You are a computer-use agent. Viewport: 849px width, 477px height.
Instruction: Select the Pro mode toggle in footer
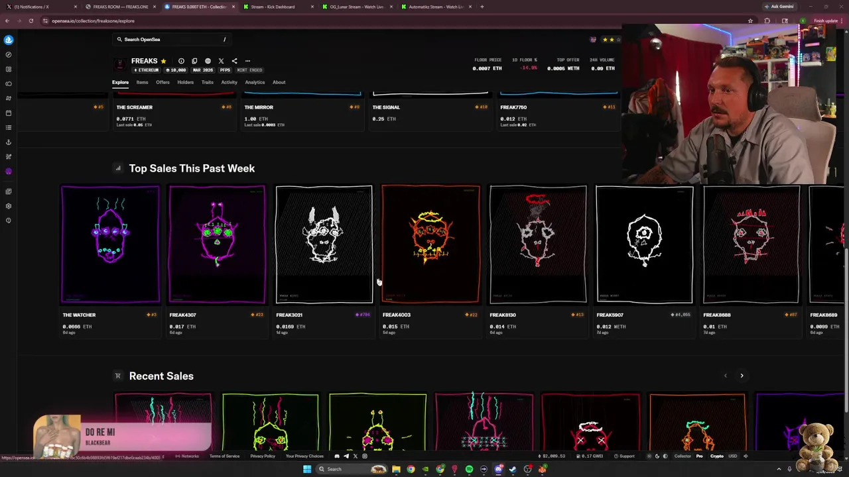point(699,456)
